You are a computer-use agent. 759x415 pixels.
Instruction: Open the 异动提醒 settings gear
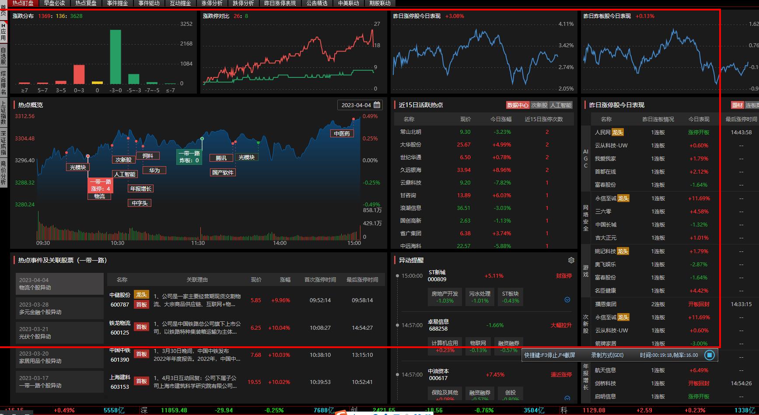571,260
